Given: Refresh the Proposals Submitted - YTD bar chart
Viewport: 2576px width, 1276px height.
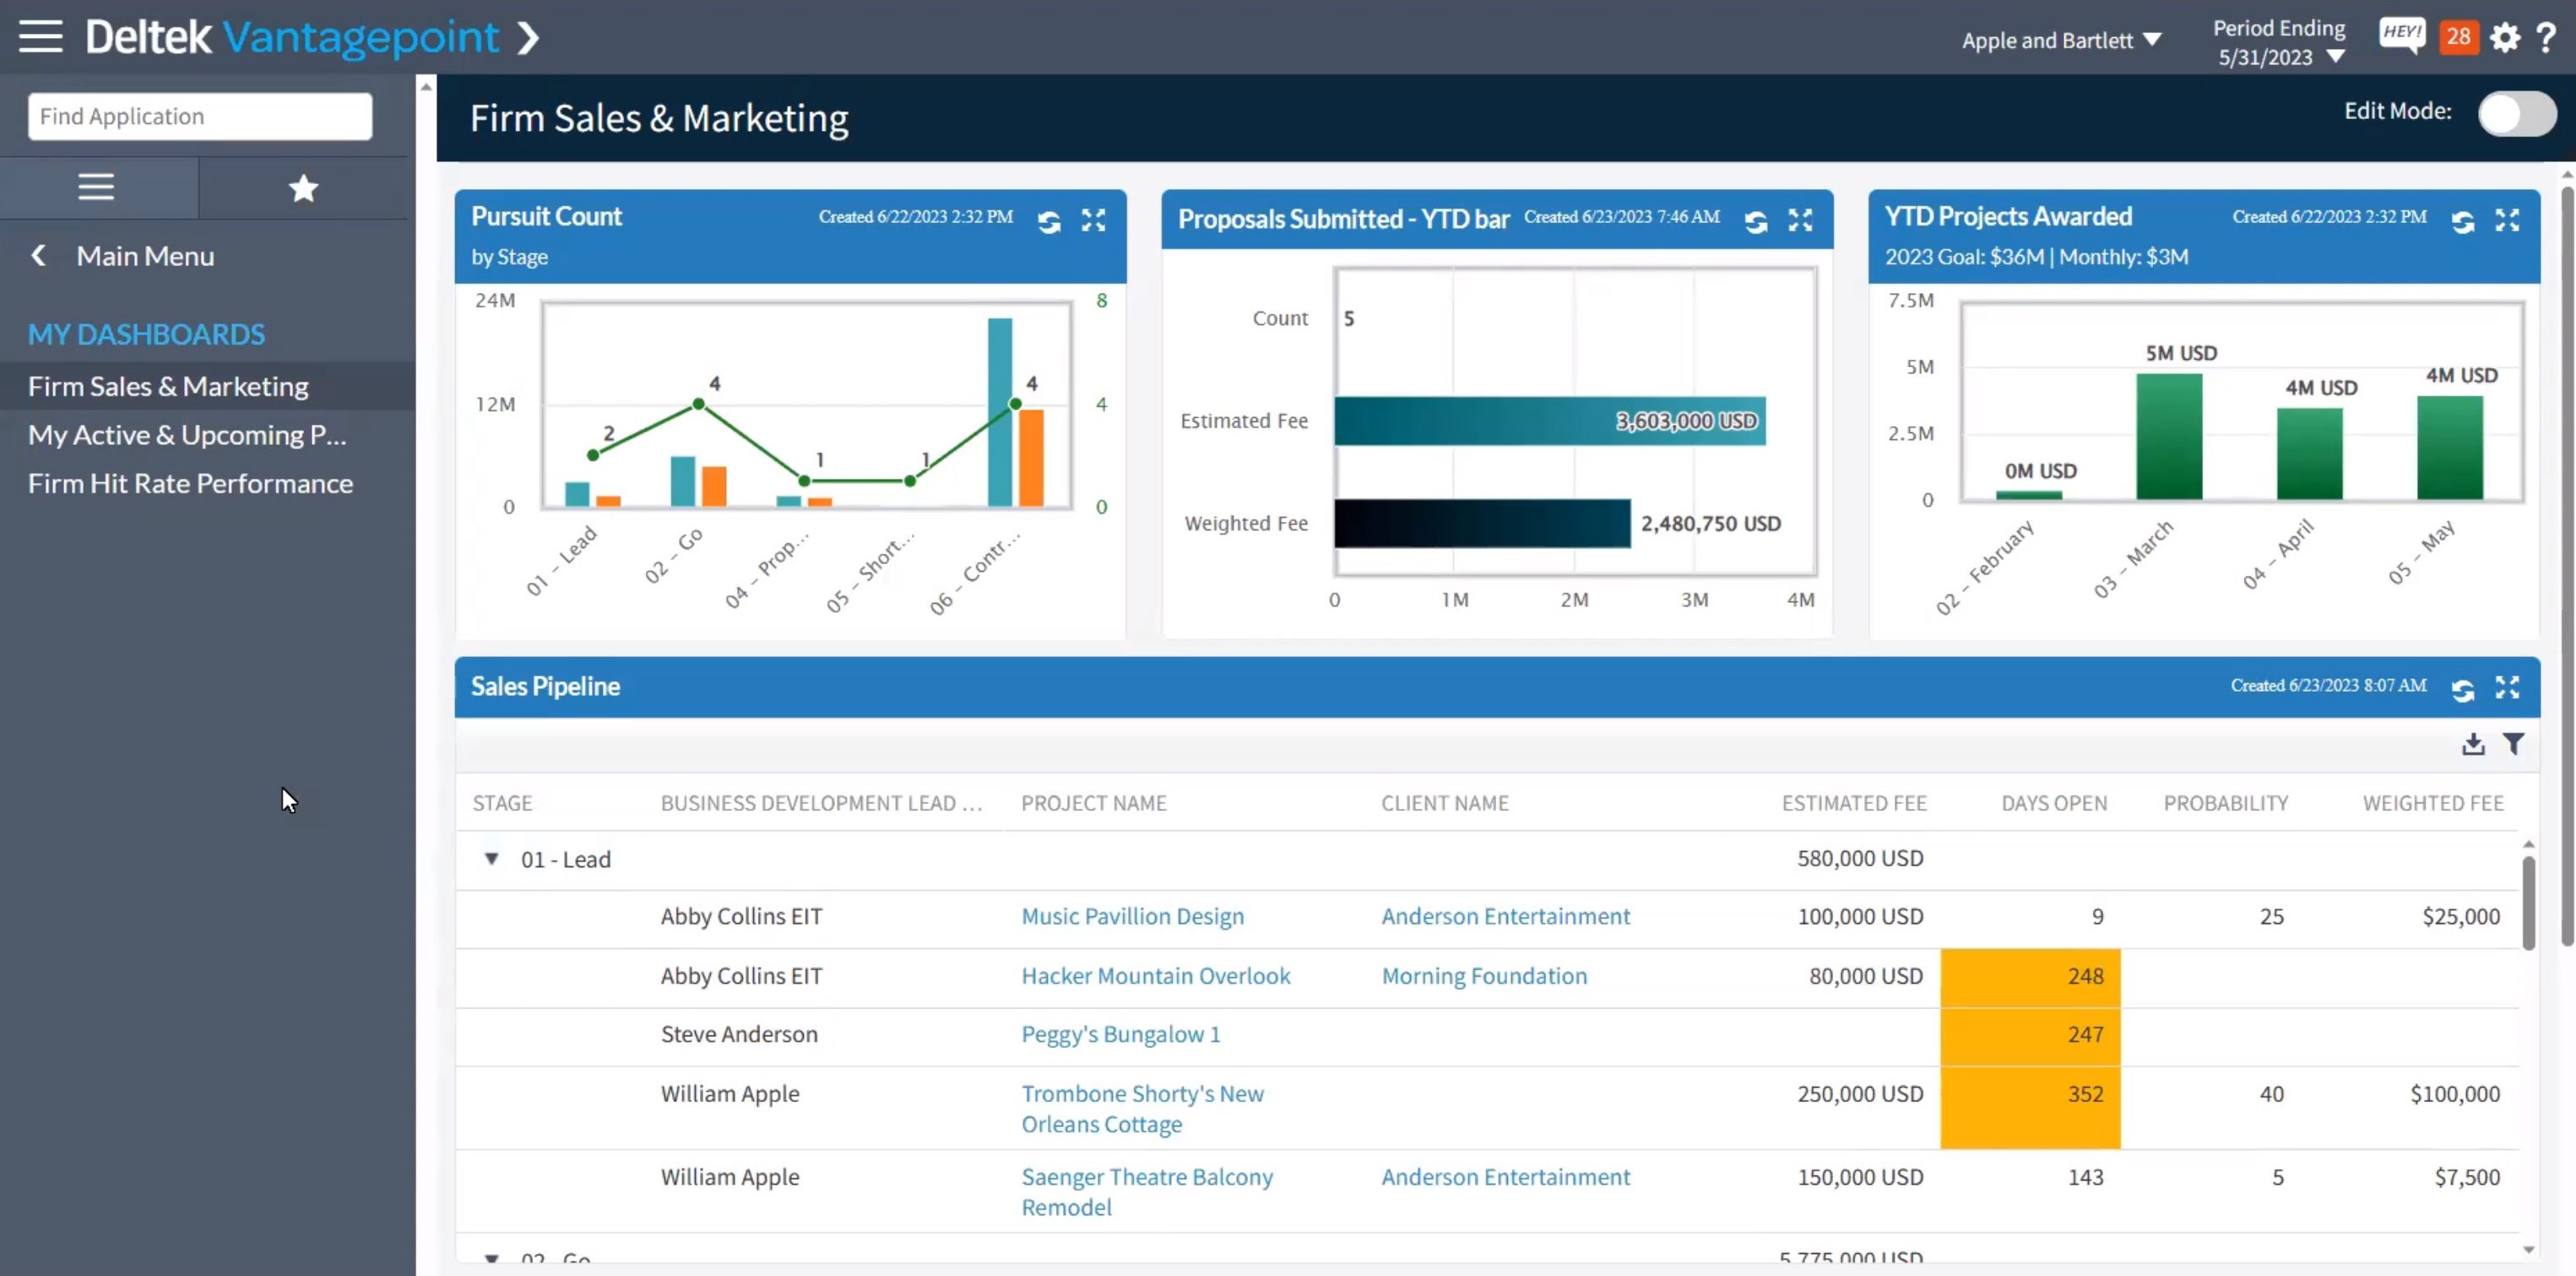Looking at the screenshot, I should (x=1757, y=222).
